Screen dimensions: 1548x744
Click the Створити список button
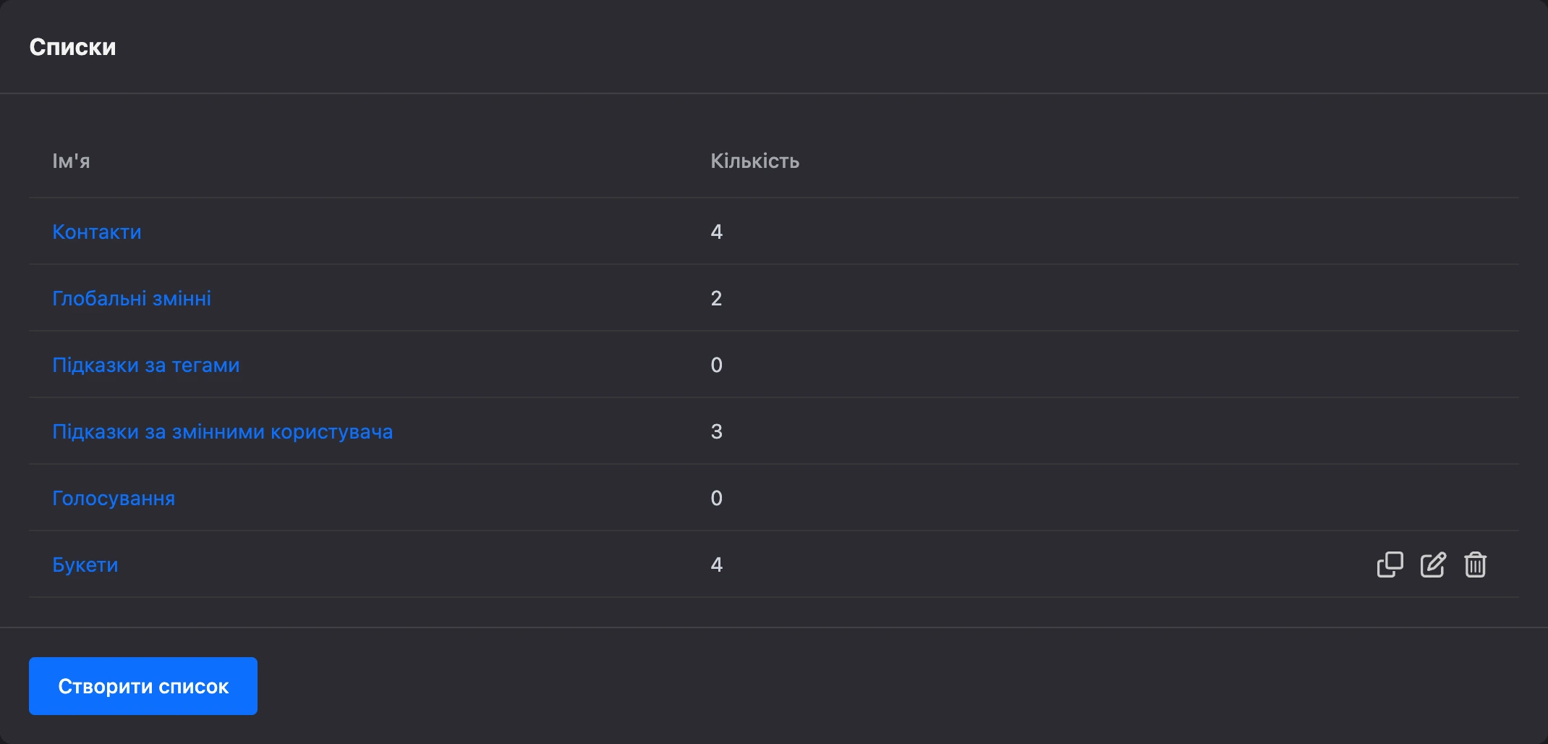pos(143,686)
